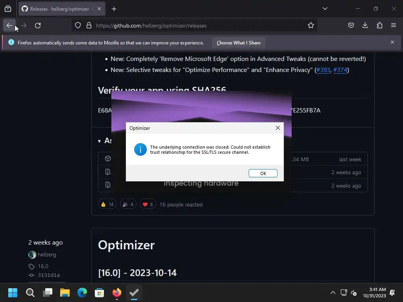The width and height of the screenshot is (403, 302).
Task: Save page to Pocket
Action: pyautogui.click(x=351, y=26)
